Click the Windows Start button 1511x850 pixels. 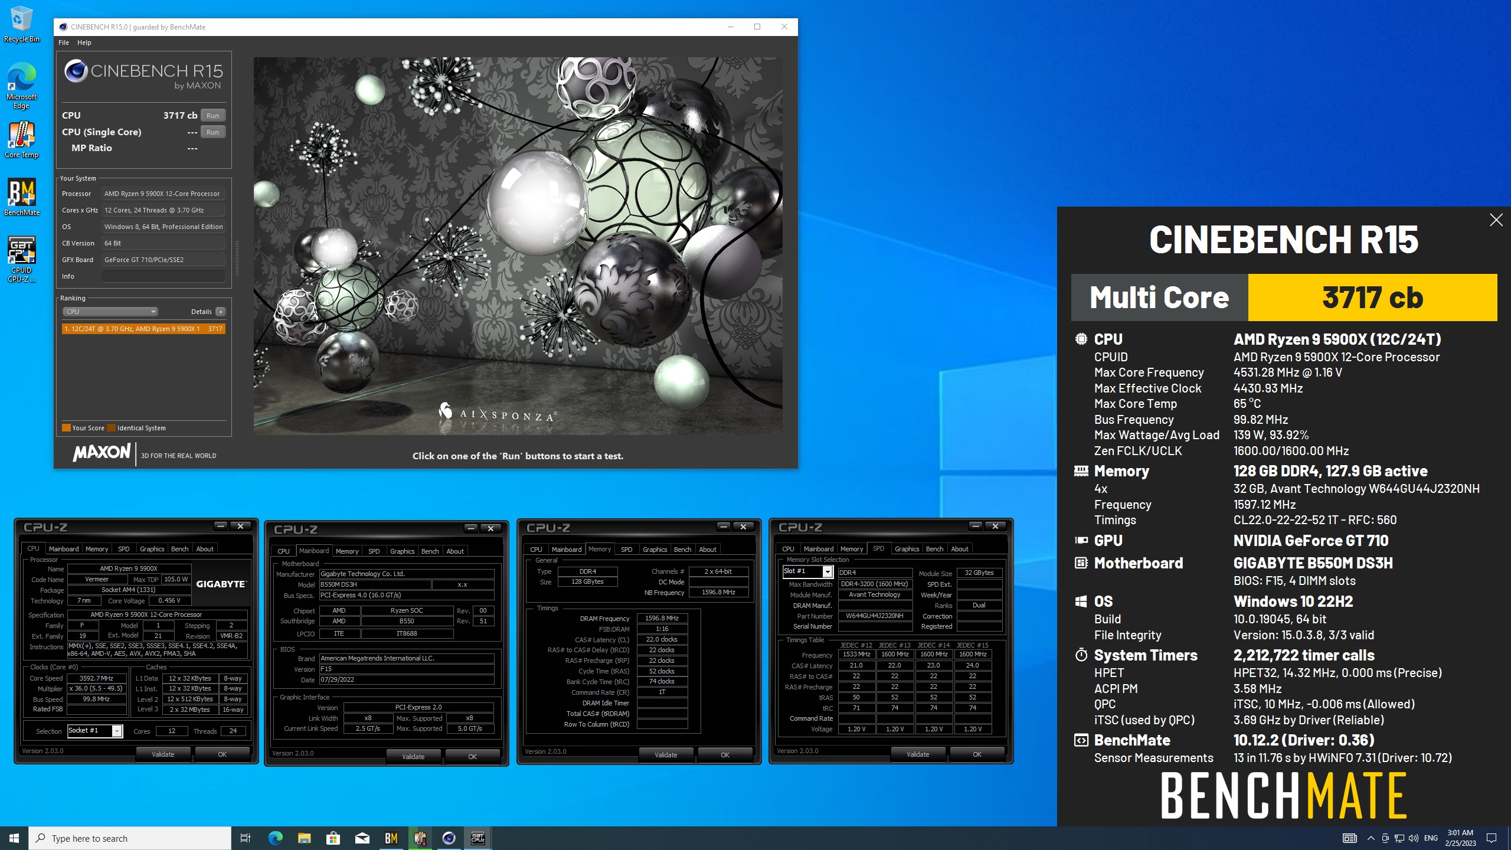(14, 838)
